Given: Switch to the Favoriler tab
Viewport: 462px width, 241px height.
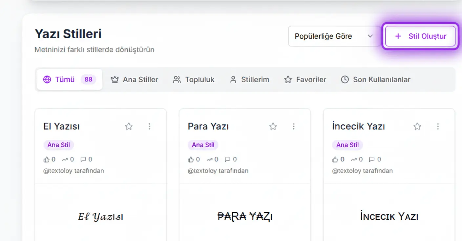Looking at the screenshot, I should click(x=305, y=79).
